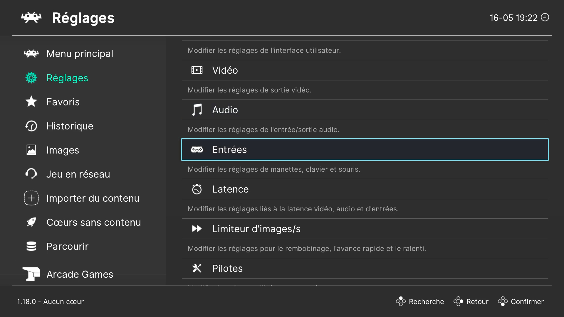This screenshot has width=564, height=317.
Task: Click the RetroArch invader logo in header
Action: coord(31,18)
